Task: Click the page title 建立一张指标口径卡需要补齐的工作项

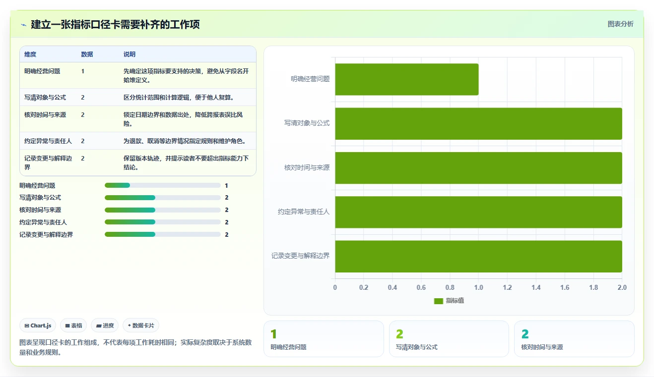Action: pyautogui.click(x=115, y=24)
